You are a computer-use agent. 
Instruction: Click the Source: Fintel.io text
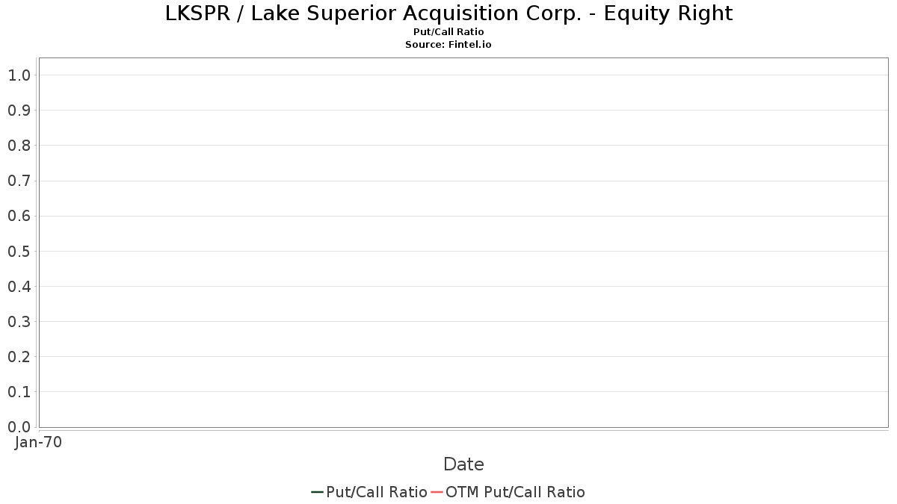coord(449,45)
